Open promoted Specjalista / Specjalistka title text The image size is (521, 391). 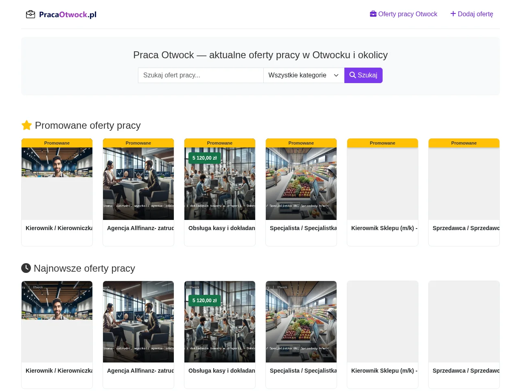tap(303, 228)
